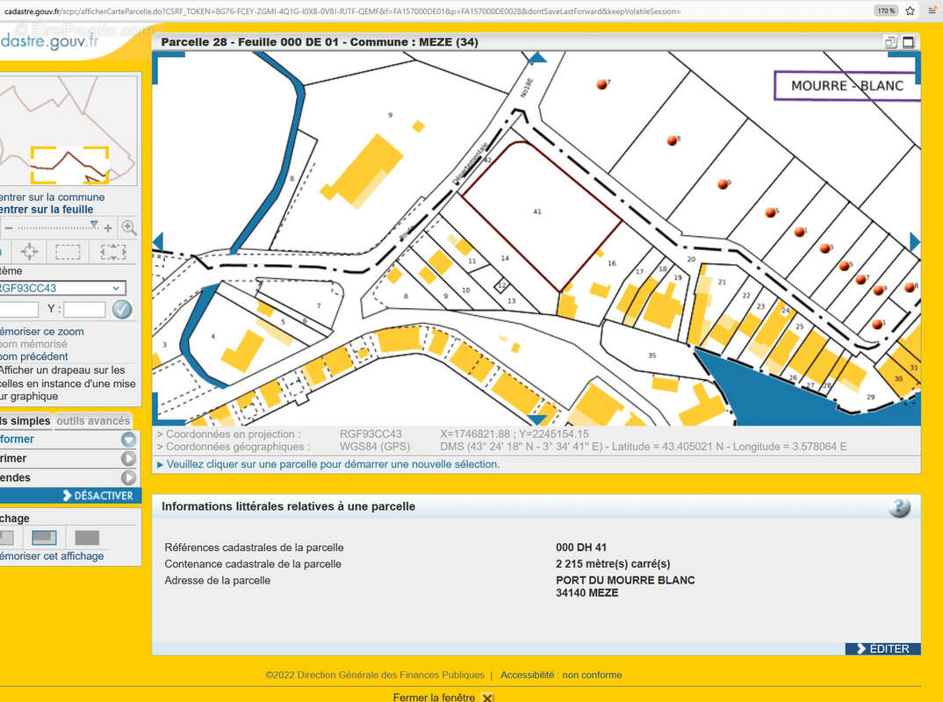Viewport: 943px width, 702px height.
Task: Switch to the middle display mode
Action: pyautogui.click(x=45, y=538)
